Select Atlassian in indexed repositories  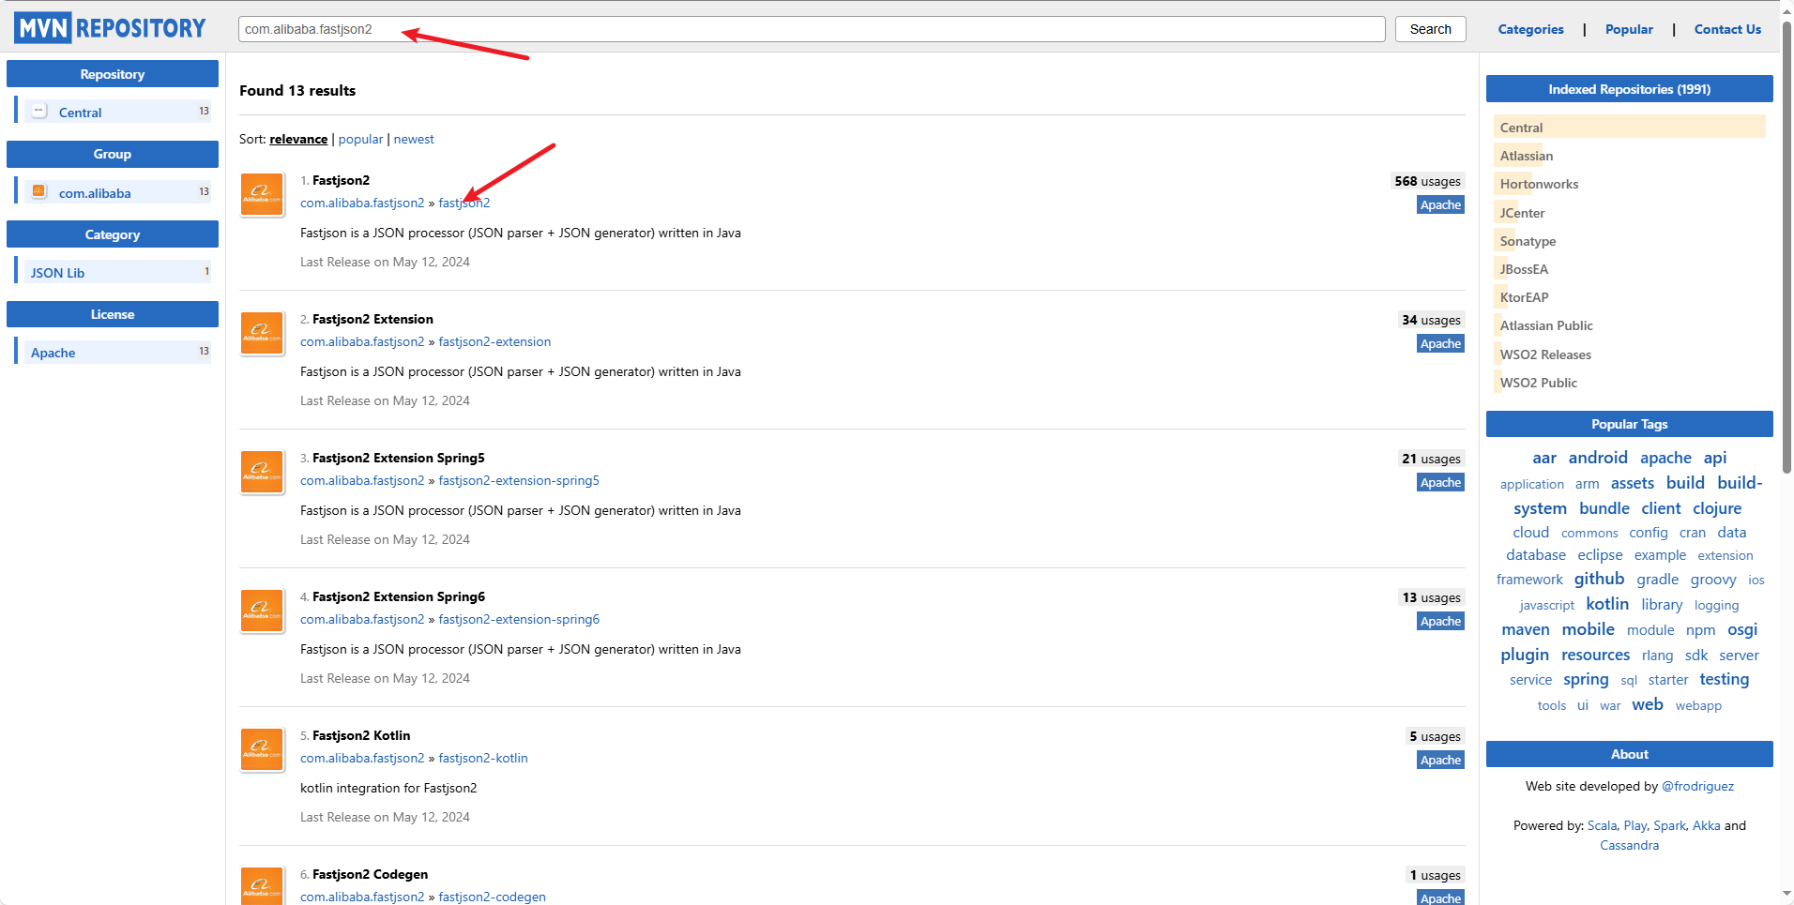(x=1526, y=156)
